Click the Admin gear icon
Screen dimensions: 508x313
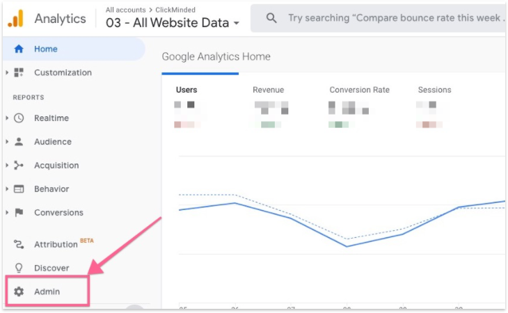(x=19, y=291)
